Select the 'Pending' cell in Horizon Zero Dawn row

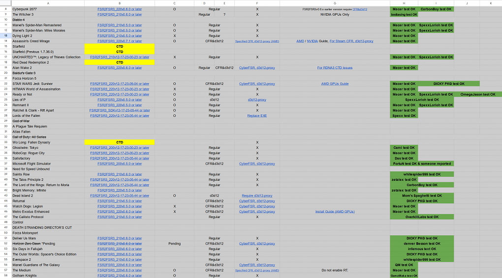174,244
